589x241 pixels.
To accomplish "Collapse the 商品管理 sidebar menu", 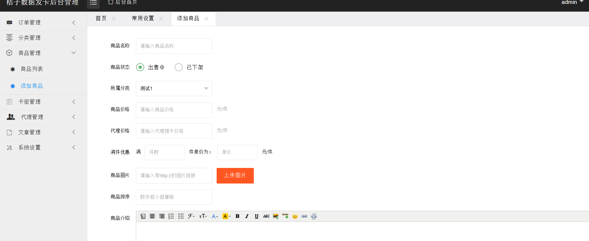I will 43,53.
